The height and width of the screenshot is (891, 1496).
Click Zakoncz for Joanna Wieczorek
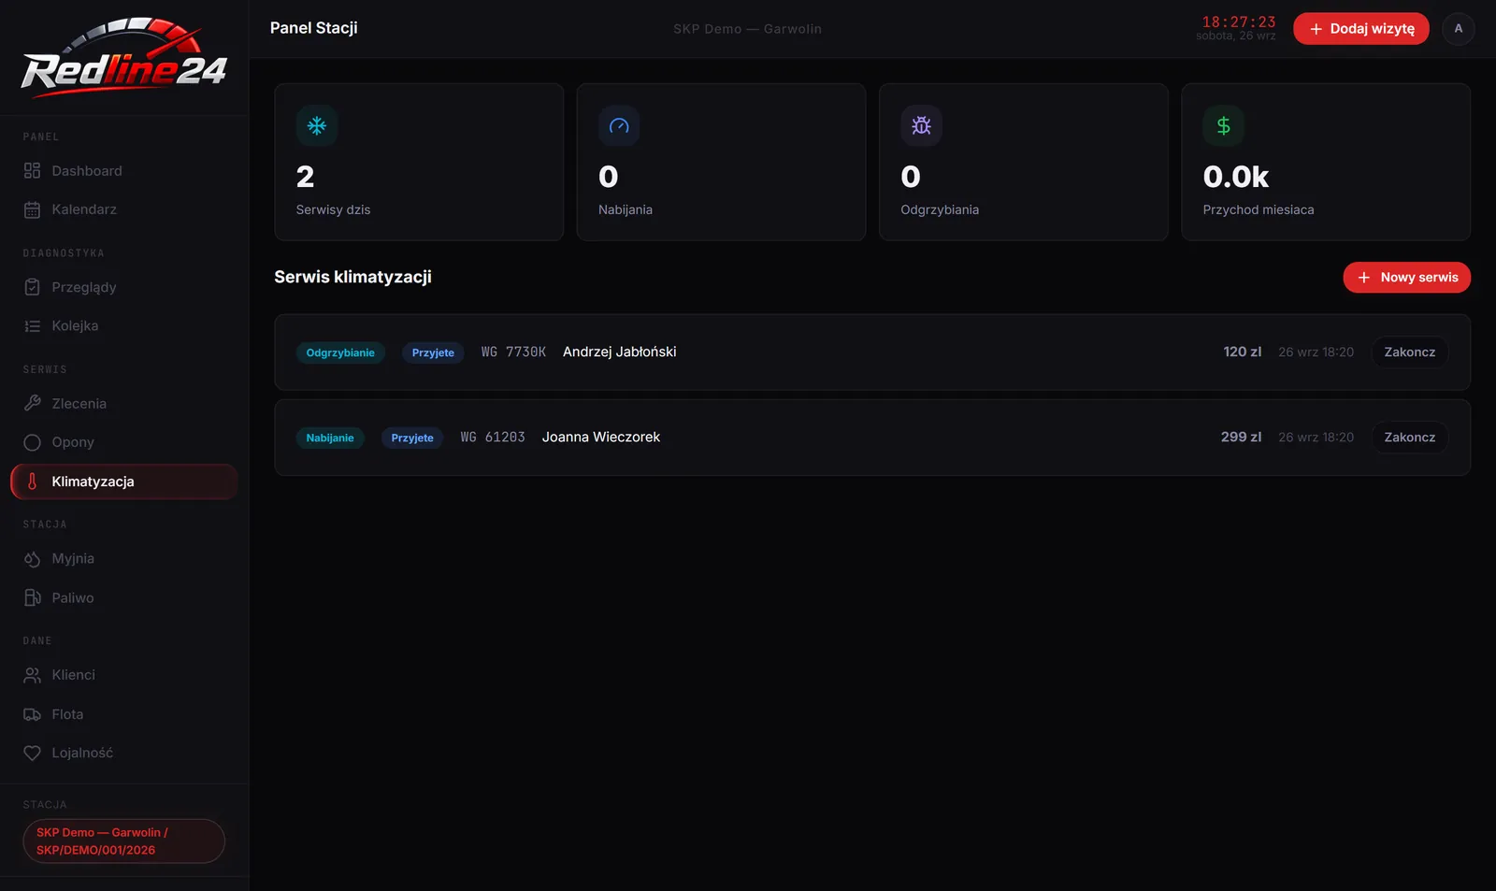[x=1409, y=438]
